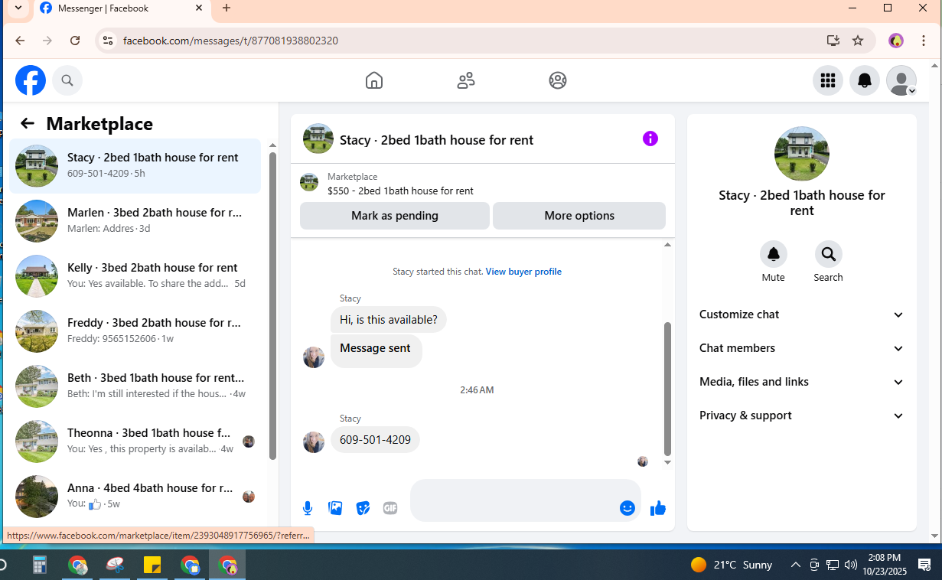942x580 pixels.
Task: Expand Chat members section
Action: click(802, 348)
